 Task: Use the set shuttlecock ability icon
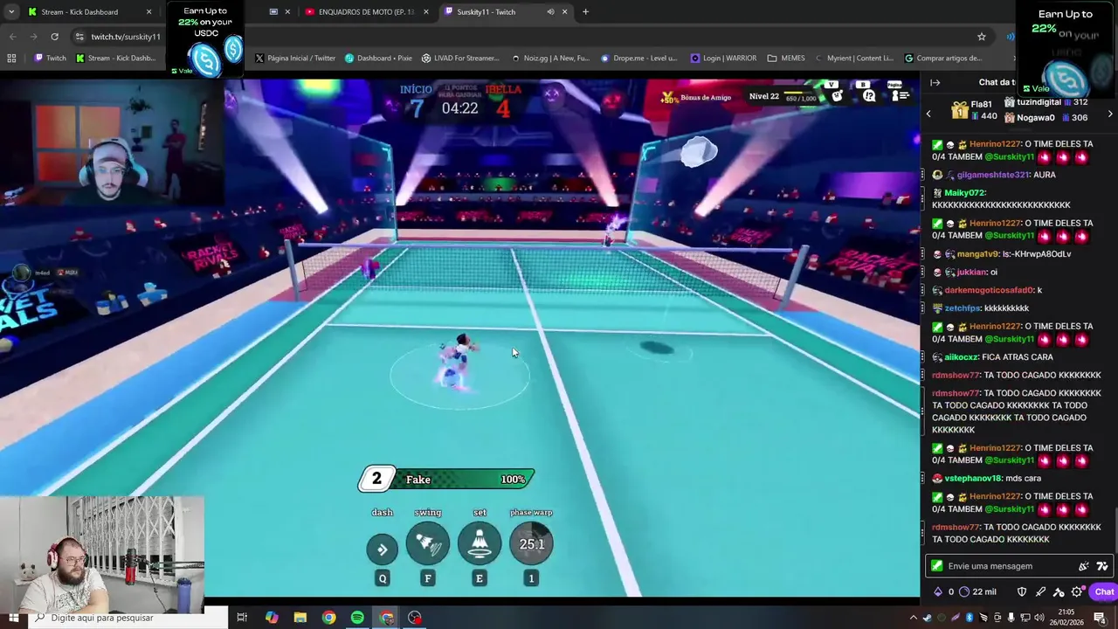point(480,544)
